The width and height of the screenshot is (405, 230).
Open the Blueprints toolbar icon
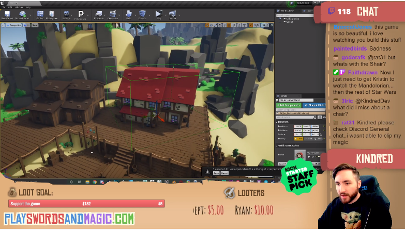pos(98,14)
